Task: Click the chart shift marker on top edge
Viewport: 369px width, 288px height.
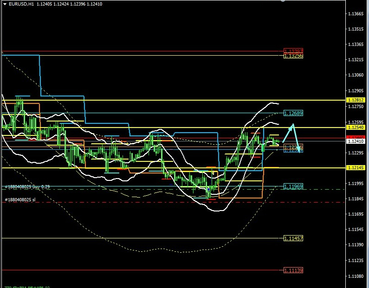Action: coord(284,1)
